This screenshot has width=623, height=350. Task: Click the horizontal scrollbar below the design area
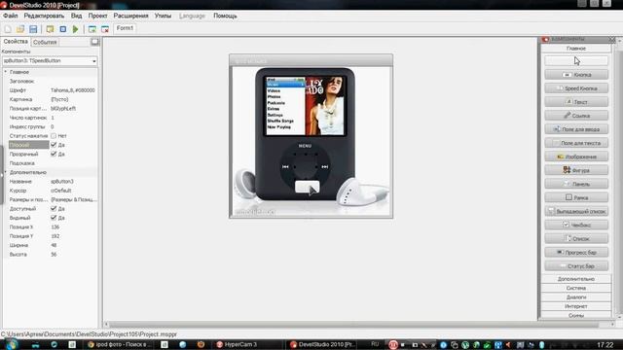tap(353, 325)
